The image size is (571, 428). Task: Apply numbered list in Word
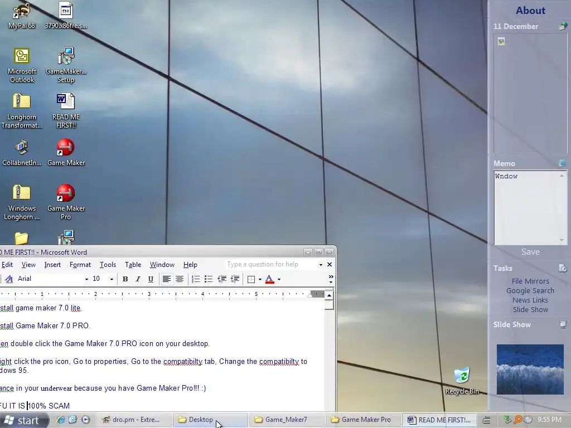(196, 279)
